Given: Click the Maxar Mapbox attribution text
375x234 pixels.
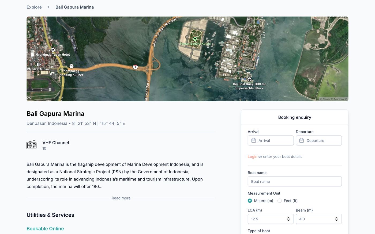Looking at the screenshot, I should point(334,99).
